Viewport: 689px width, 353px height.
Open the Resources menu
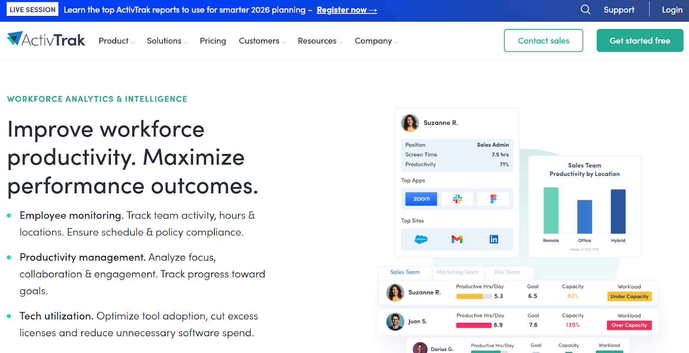[x=317, y=41]
